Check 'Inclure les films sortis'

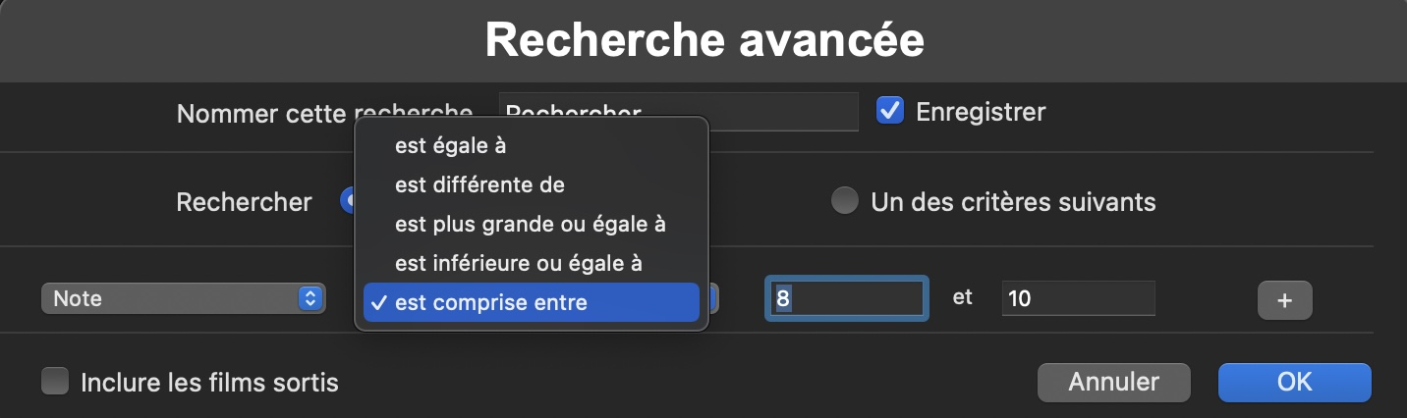[55, 381]
